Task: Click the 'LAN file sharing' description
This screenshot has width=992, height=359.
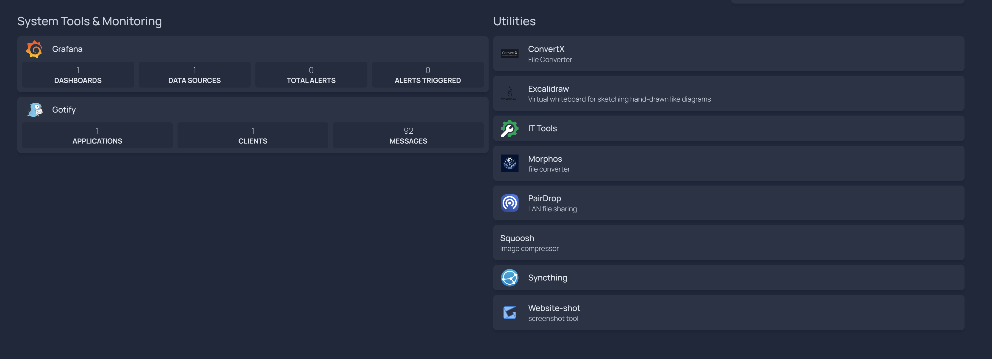Action: click(x=552, y=209)
